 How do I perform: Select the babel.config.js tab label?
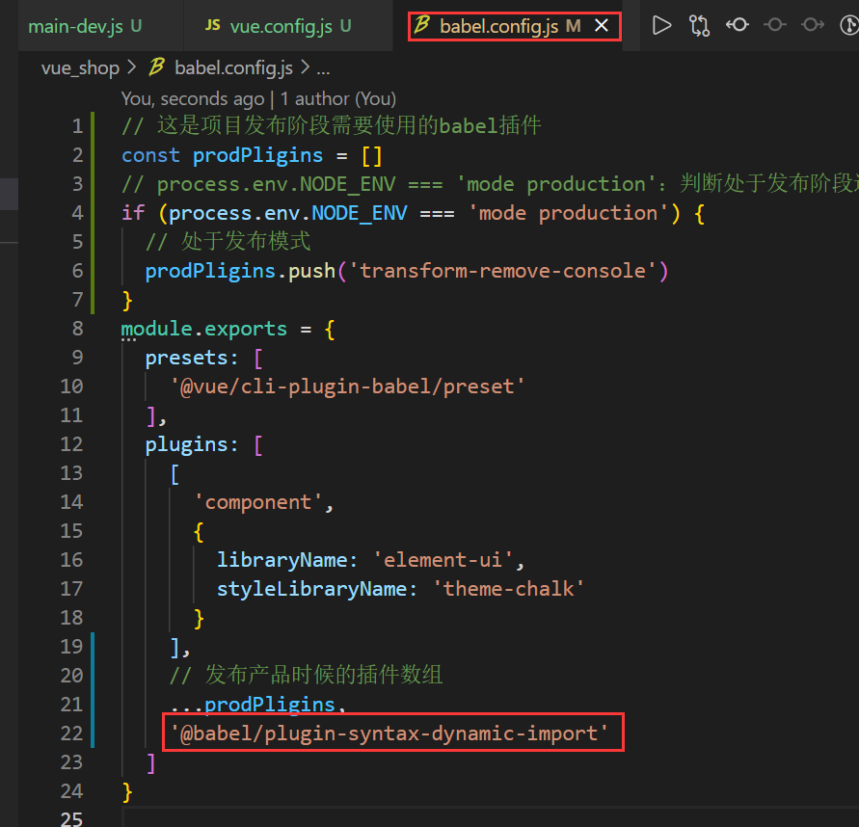498,26
